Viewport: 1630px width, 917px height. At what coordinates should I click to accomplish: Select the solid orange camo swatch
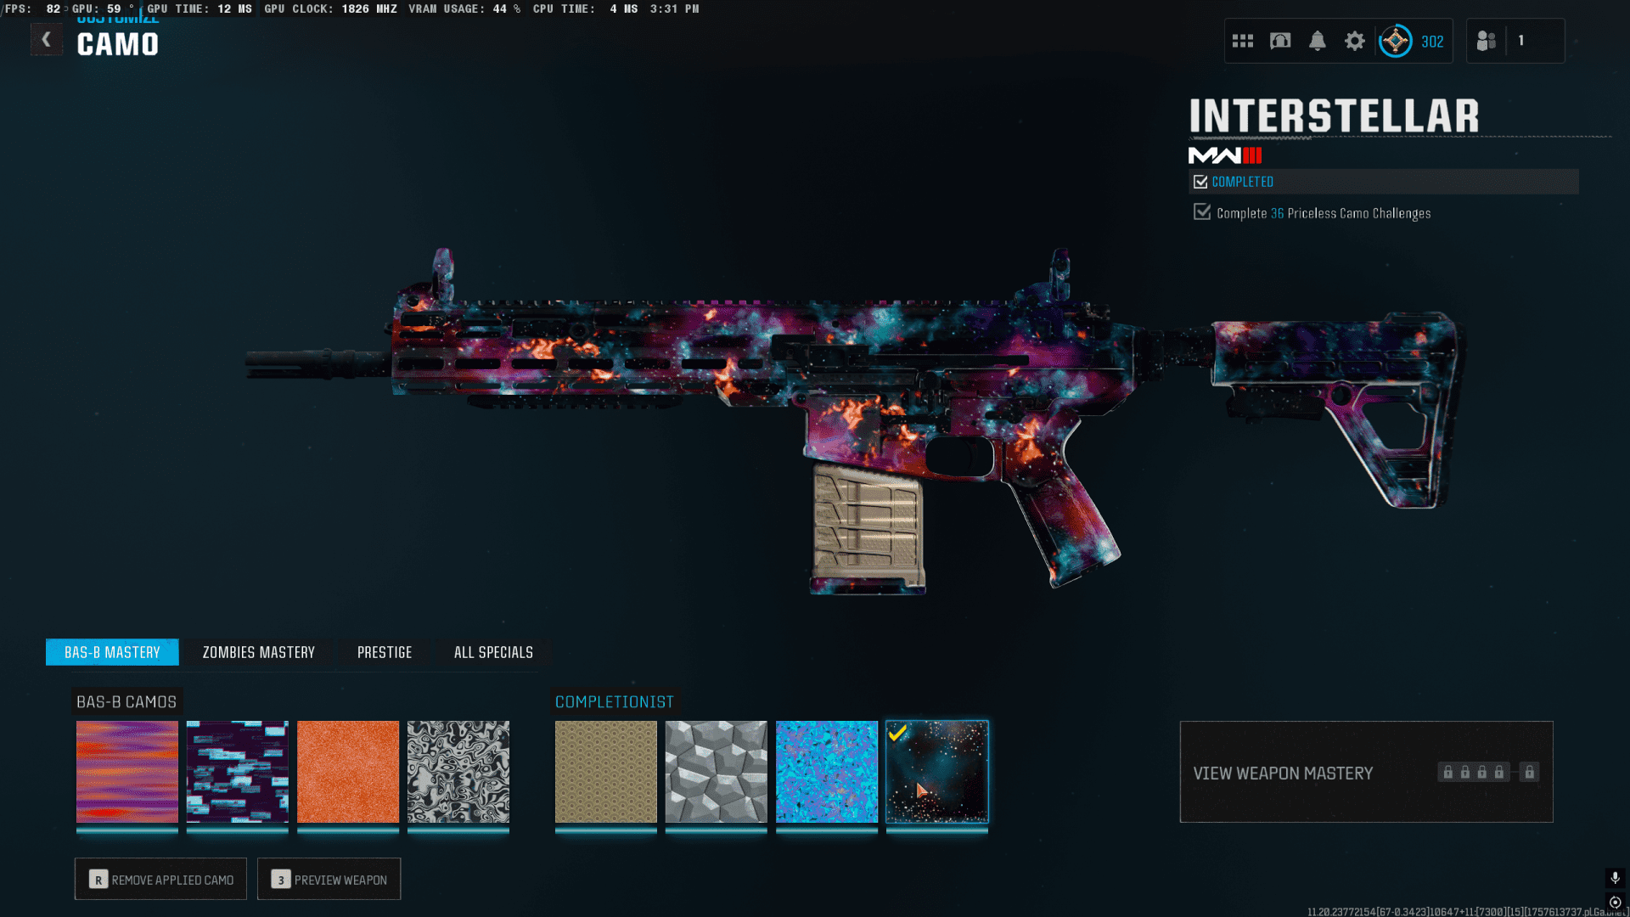coord(348,772)
